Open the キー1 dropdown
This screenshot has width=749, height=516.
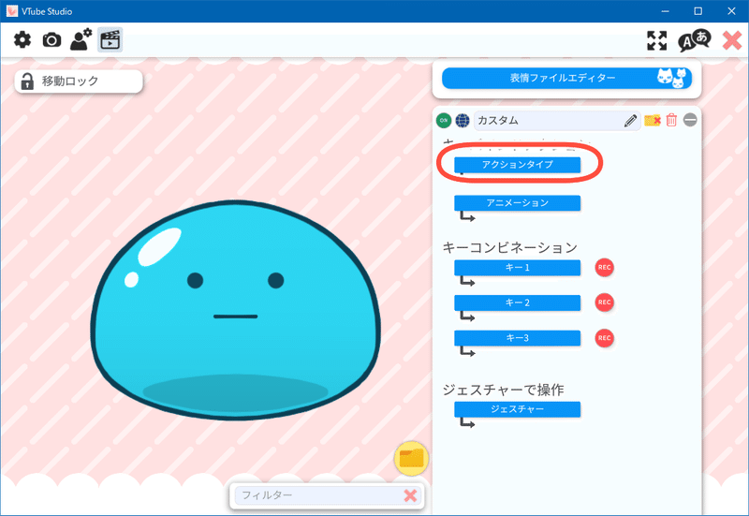point(518,268)
